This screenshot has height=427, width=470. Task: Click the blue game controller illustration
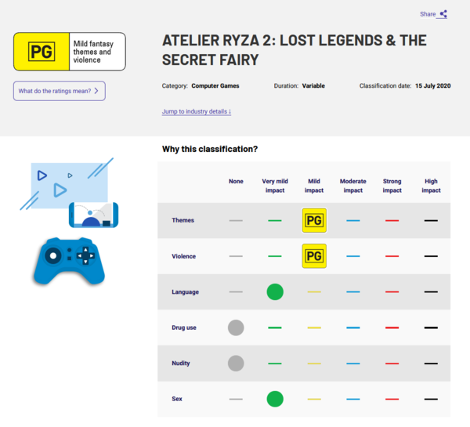63,259
